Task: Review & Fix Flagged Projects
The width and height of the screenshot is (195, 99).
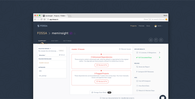Action: [102, 82]
